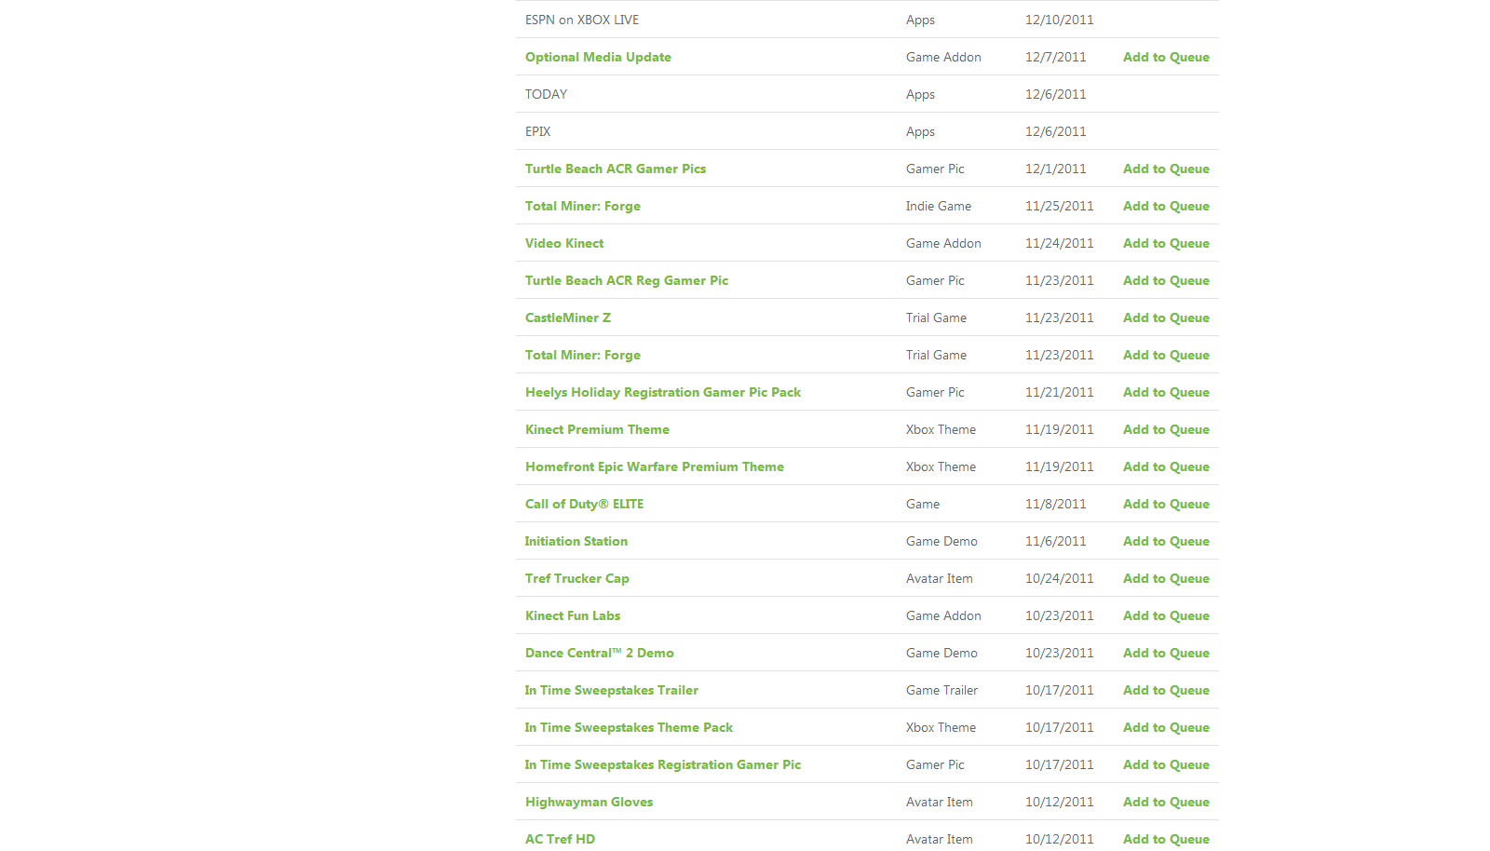Select the ESPN on XBOX LIVE entry
The width and height of the screenshot is (1490, 851).
[x=582, y=20]
